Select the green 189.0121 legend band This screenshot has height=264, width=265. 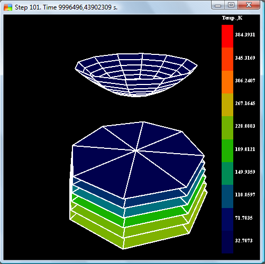tap(227, 150)
